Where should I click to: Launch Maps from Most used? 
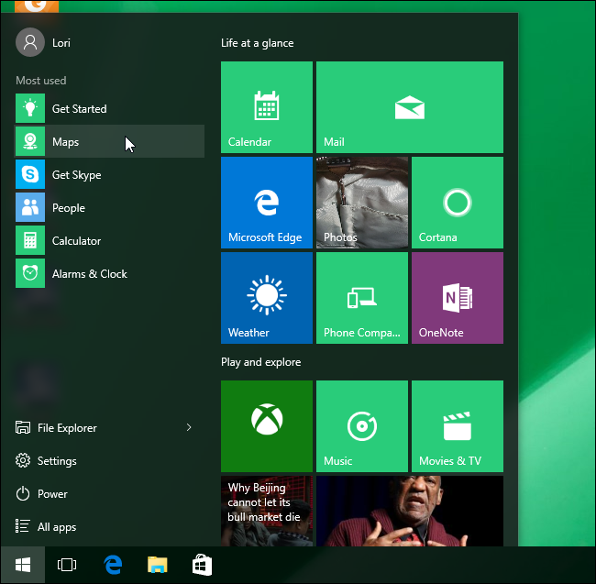(x=109, y=141)
